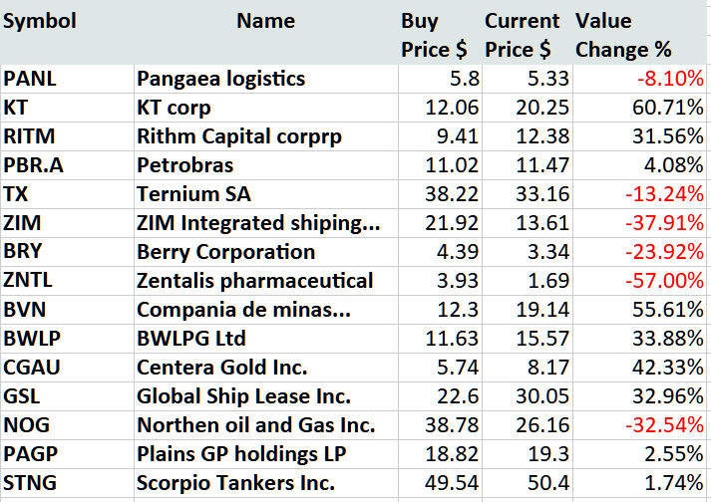Select the Buy Price $ header cell
This screenshot has height=502, width=711.
(x=433, y=35)
